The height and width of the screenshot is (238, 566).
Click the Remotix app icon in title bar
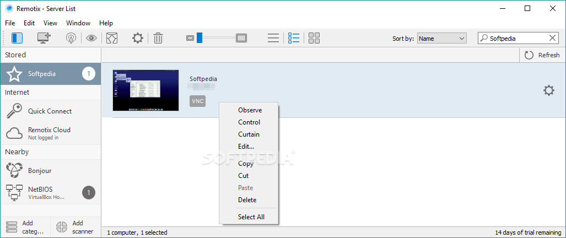[9, 9]
